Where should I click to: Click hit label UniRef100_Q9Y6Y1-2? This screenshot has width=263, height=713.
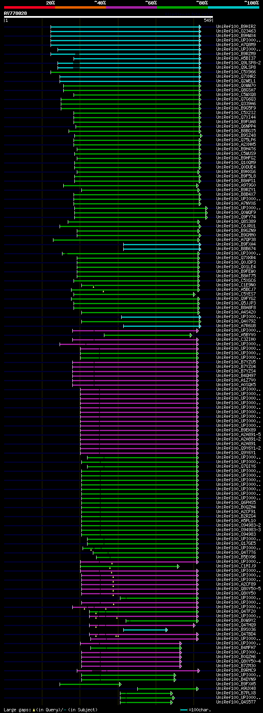pos(238,448)
